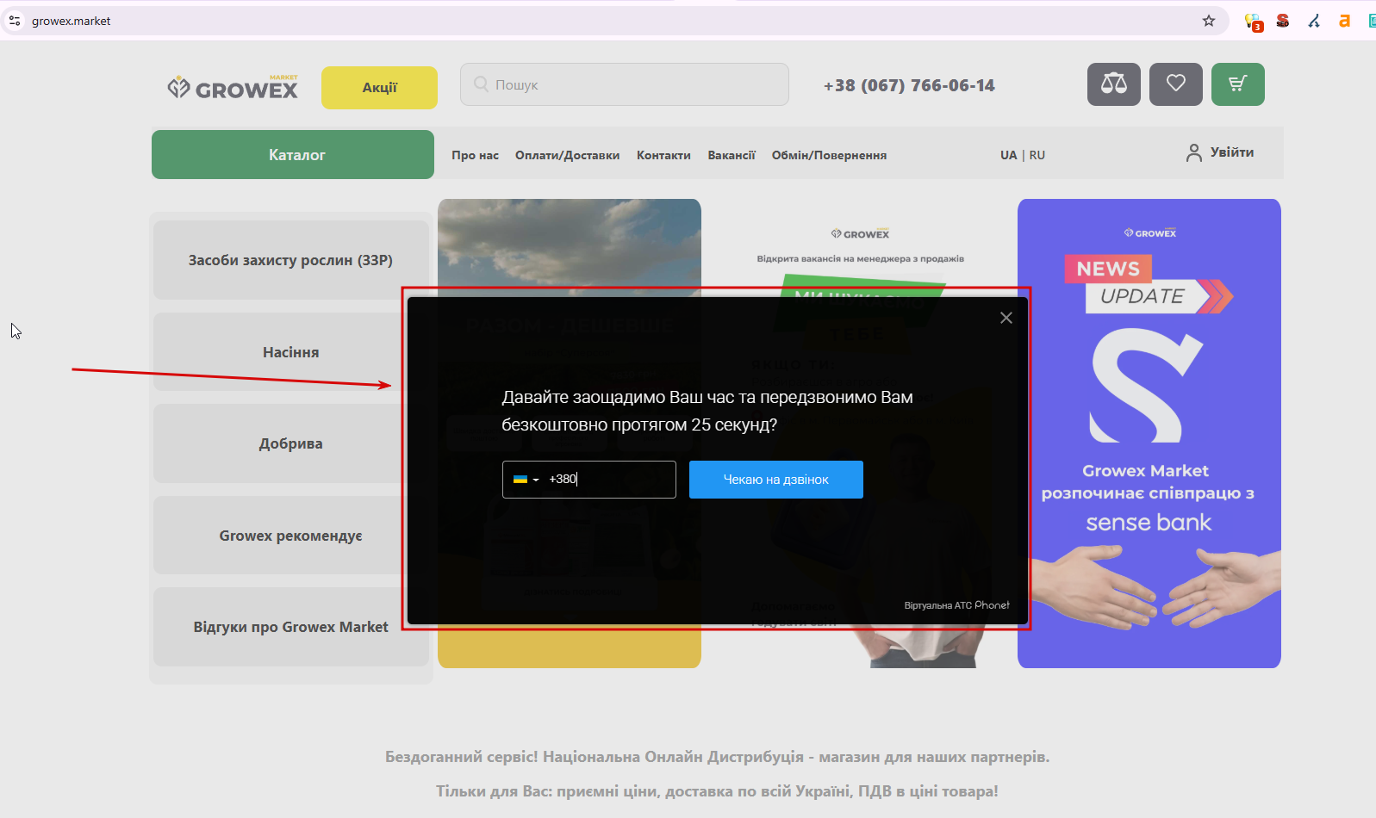Viewport: 1376px width, 818px height.
Task: Open the Sense Bank news update banner
Action: (1149, 433)
